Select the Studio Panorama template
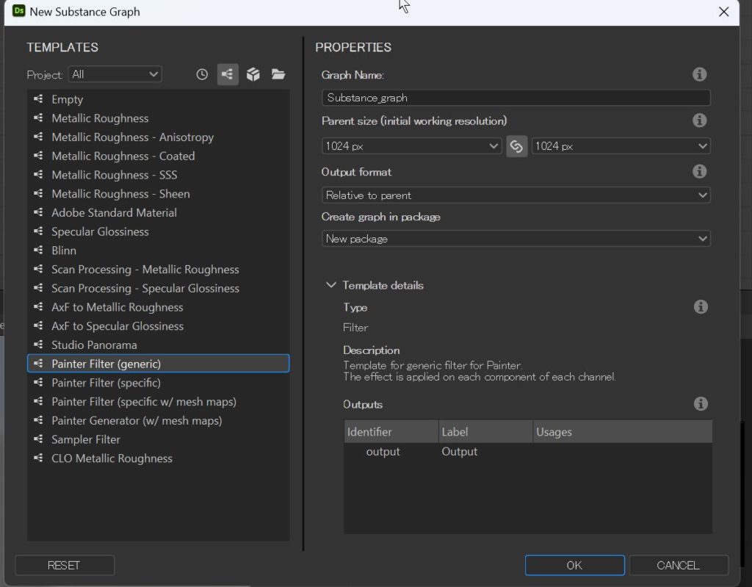 pyautogui.click(x=94, y=345)
